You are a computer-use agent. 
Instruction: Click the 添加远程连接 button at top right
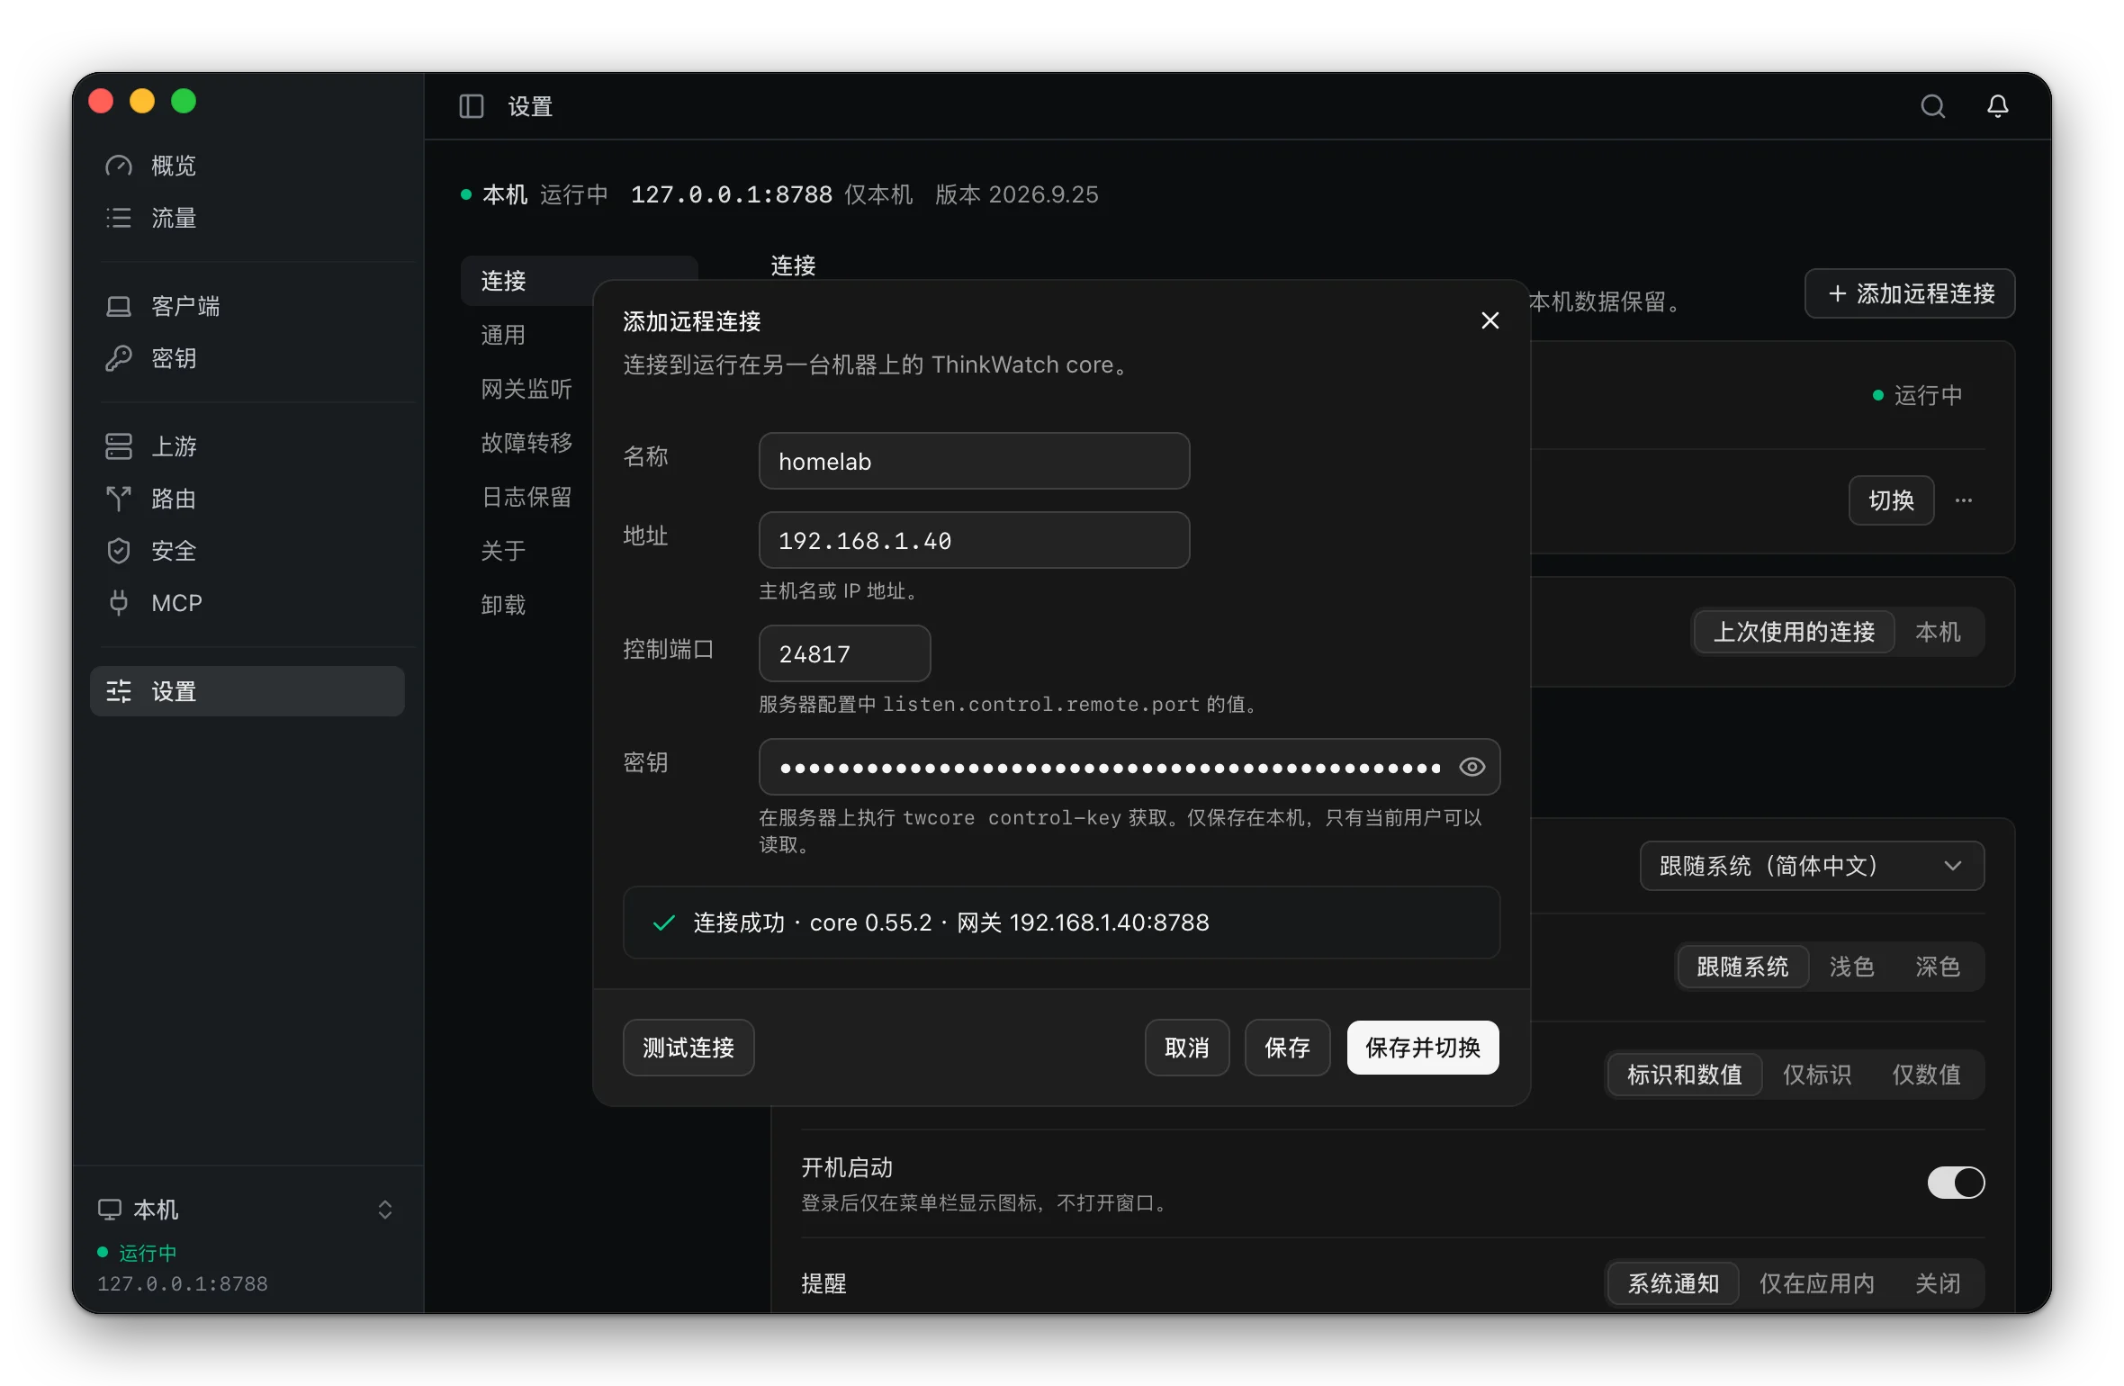pyautogui.click(x=1910, y=293)
